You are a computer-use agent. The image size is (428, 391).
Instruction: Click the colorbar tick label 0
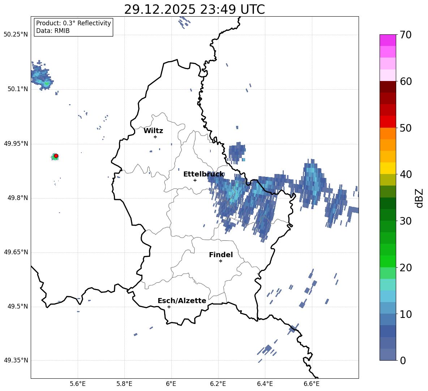click(x=403, y=360)
